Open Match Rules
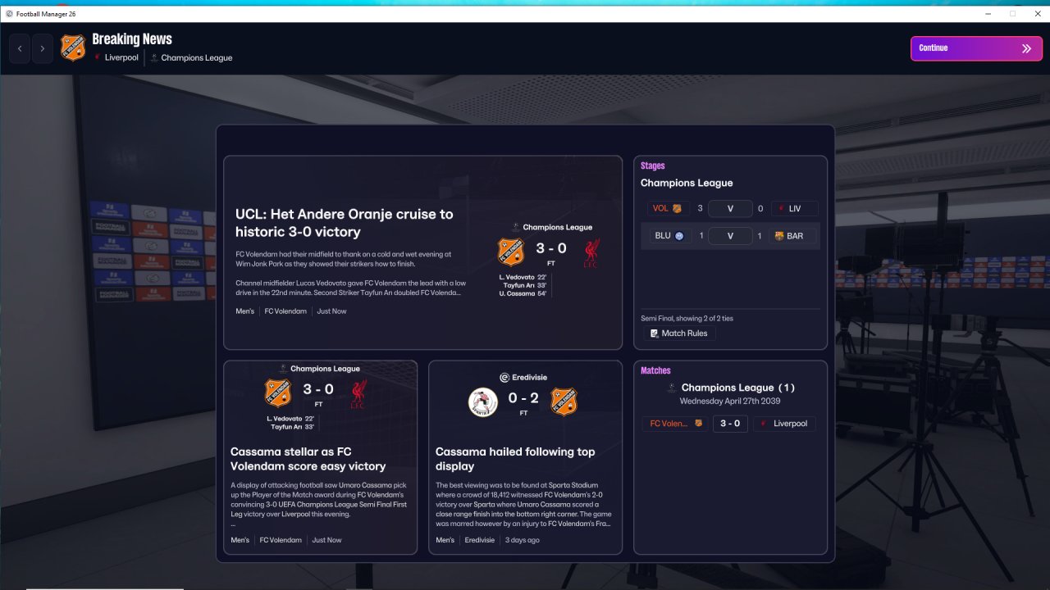This screenshot has width=1050, height=590. 678,334
